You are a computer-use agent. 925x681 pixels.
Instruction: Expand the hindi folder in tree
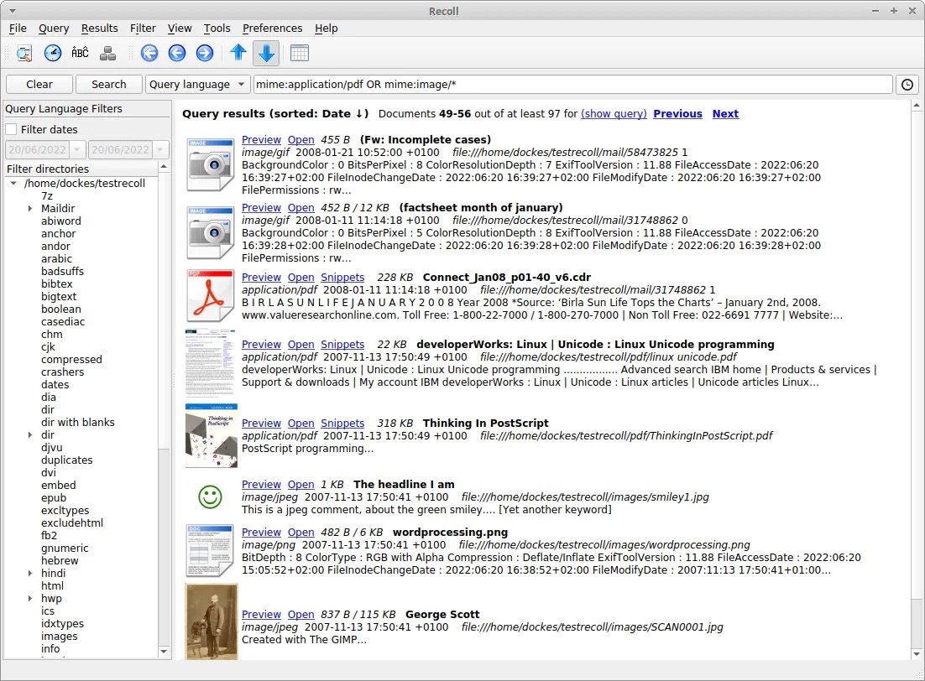[30, 574]
